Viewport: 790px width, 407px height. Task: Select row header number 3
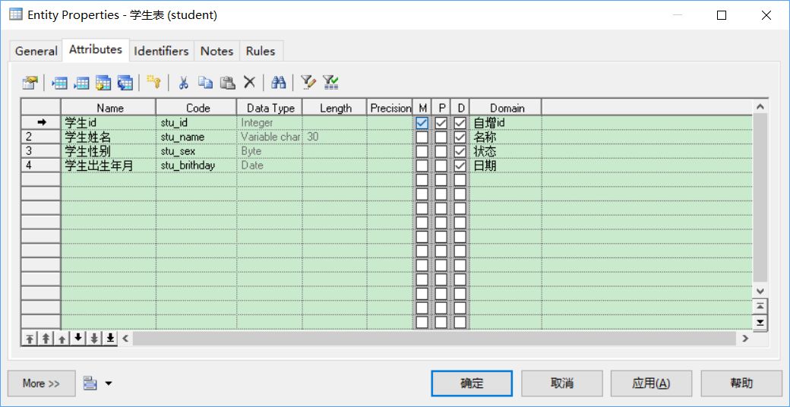click(x=41, y=151)
